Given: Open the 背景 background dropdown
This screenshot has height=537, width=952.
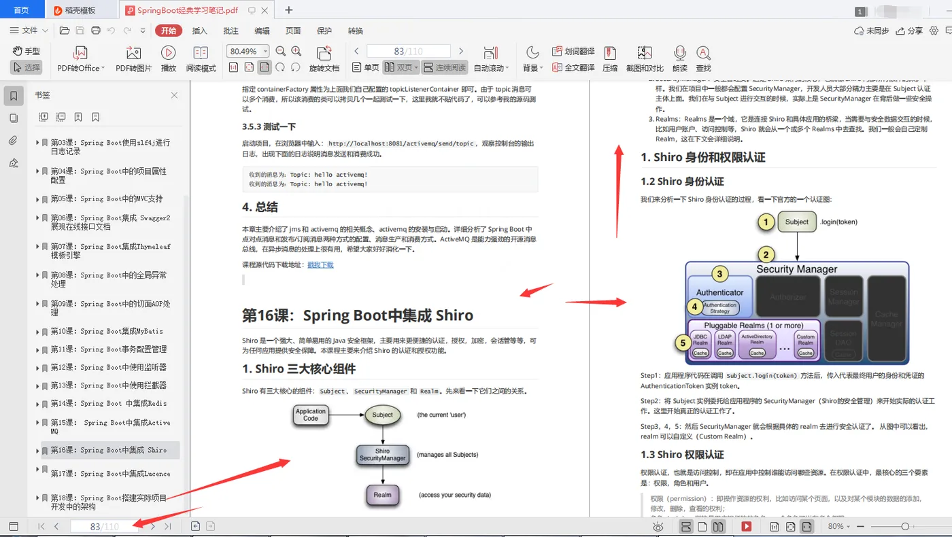Looking at the screenshot, I should click(x=532, y=58).
